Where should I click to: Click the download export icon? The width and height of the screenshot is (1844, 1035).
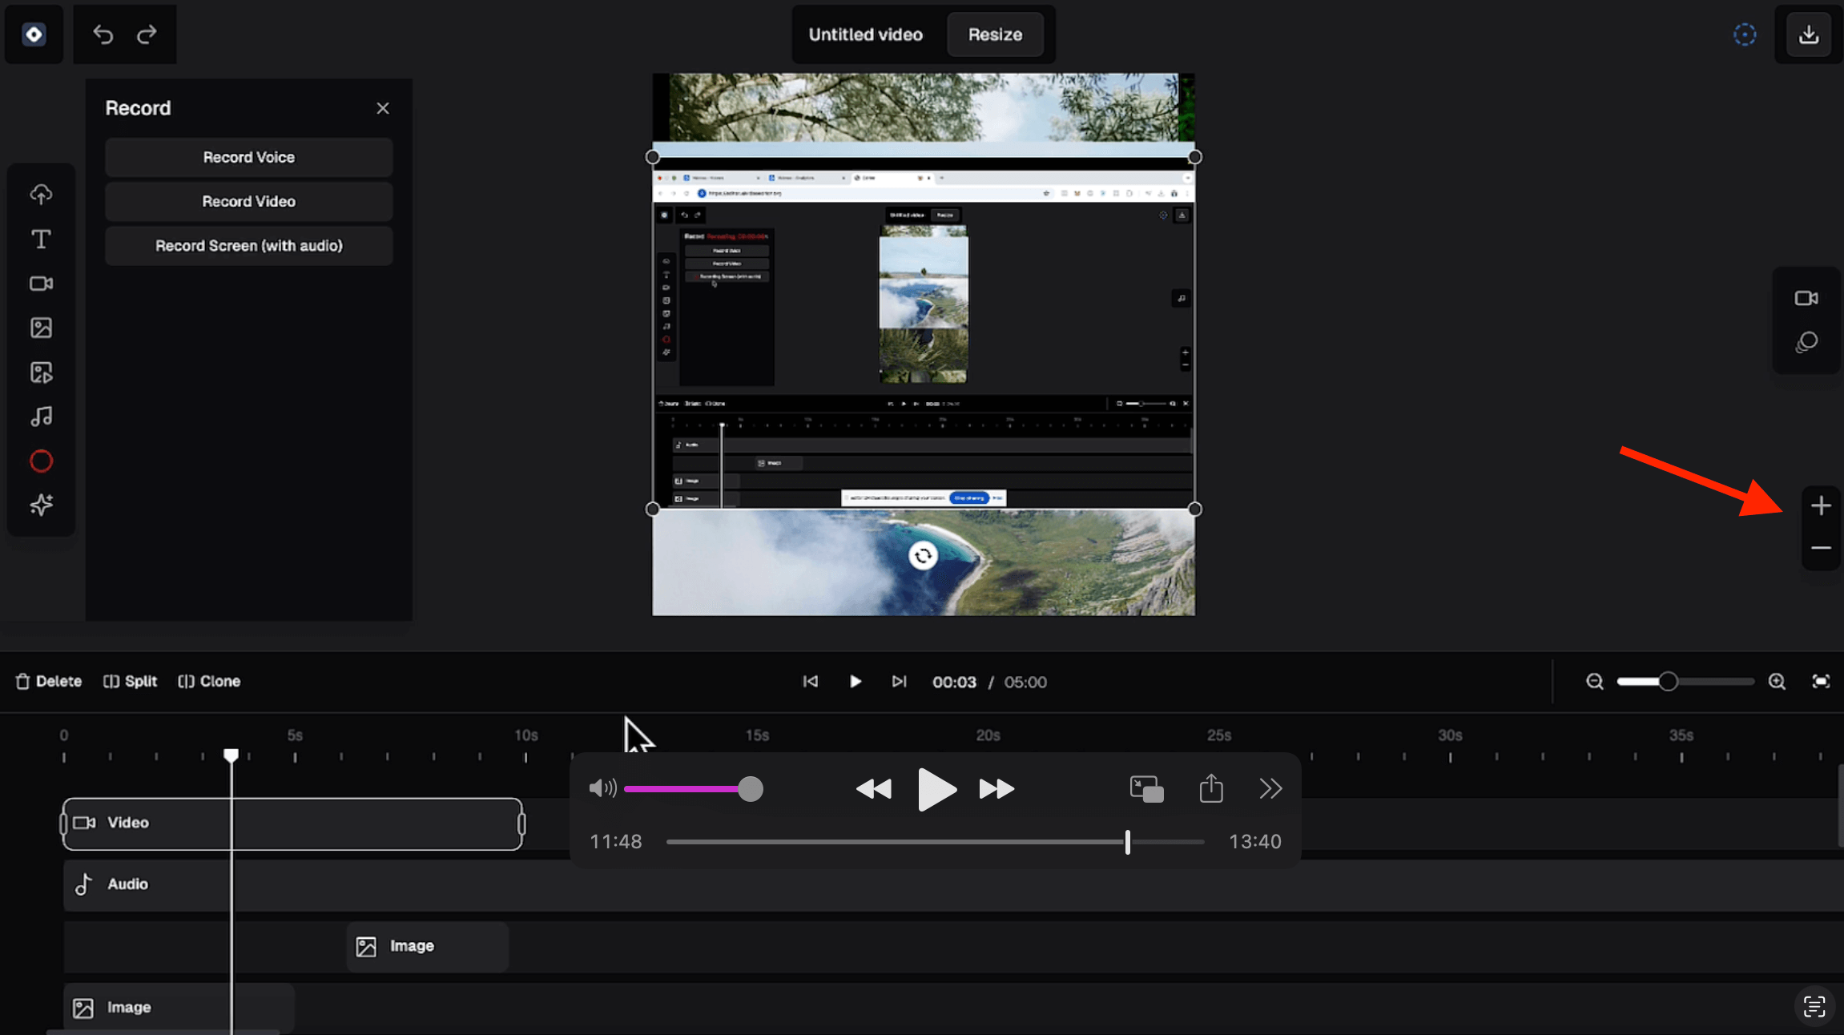[x=1808, y=34]
